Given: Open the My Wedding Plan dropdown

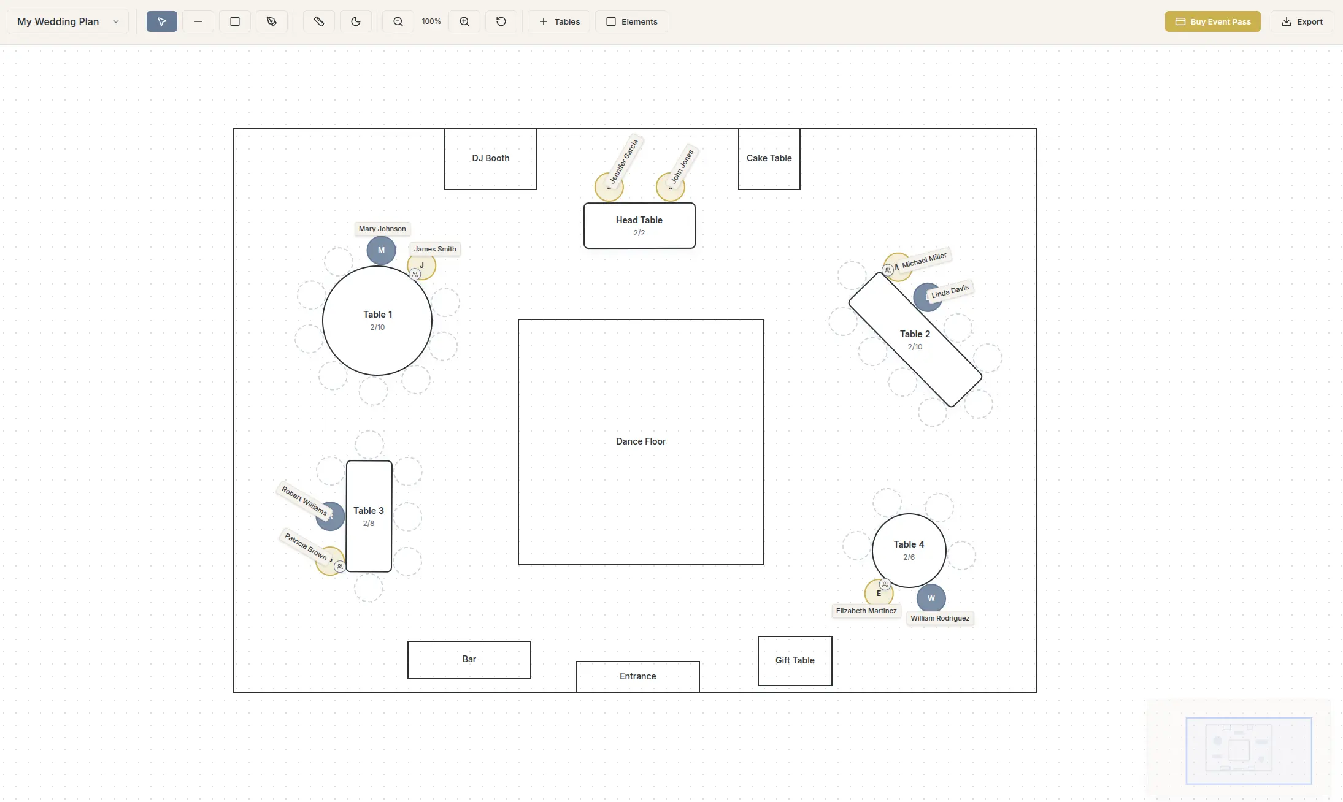Looking at the screenshot, I should coord(68,21).
